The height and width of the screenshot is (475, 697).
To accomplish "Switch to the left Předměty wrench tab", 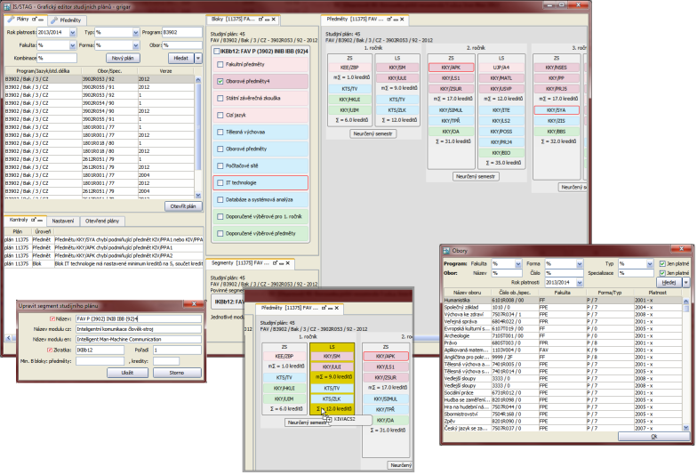I will (68, 20).
